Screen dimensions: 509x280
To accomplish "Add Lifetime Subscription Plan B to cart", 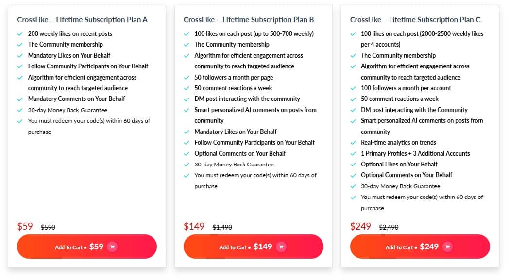I will tap(254, 247).
